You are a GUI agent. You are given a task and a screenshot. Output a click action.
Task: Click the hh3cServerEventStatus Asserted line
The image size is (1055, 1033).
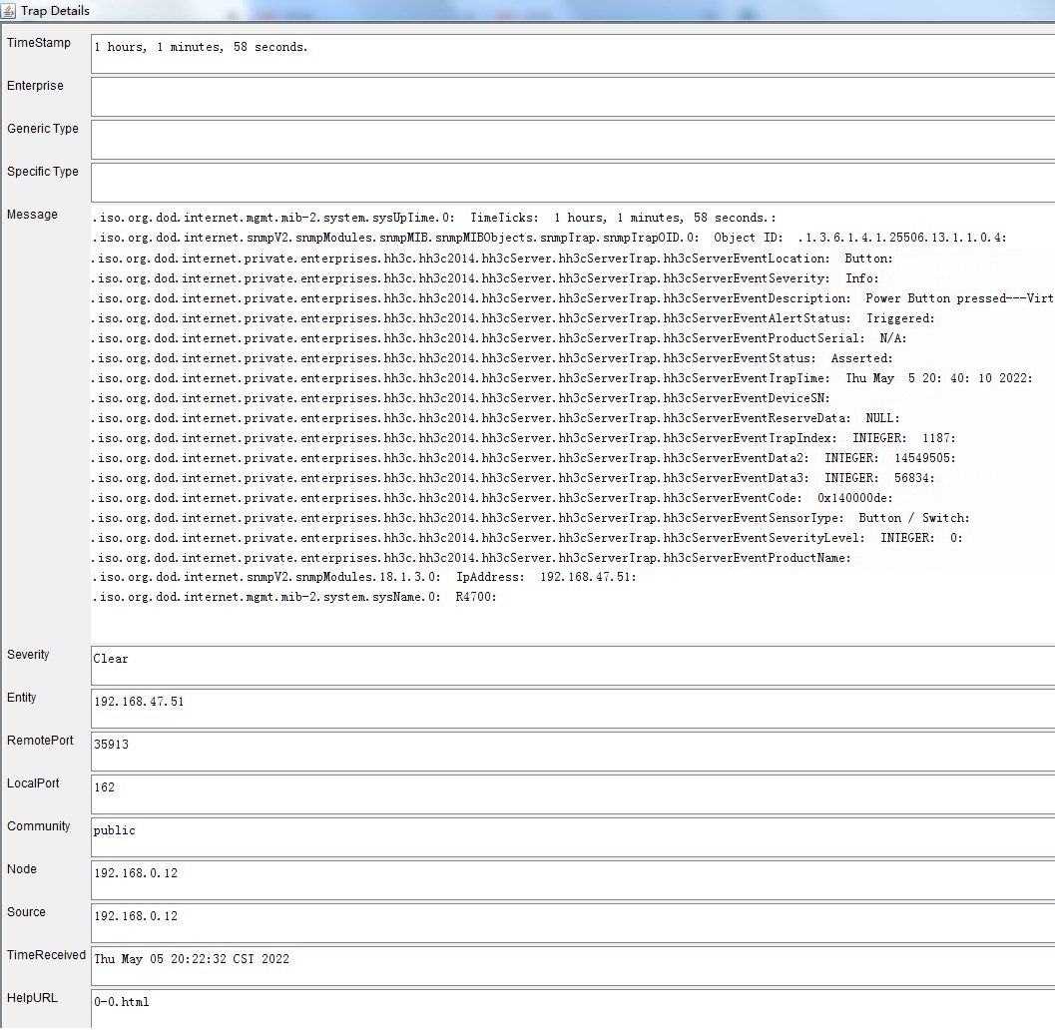[492, 358]
